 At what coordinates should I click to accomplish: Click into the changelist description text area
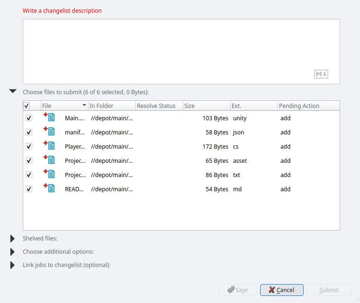181,52
